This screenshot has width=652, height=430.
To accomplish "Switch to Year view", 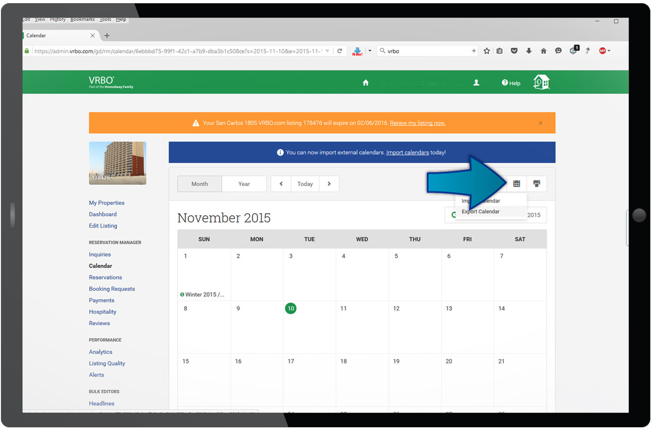I will pyautogui.click(x=244, y=184).
